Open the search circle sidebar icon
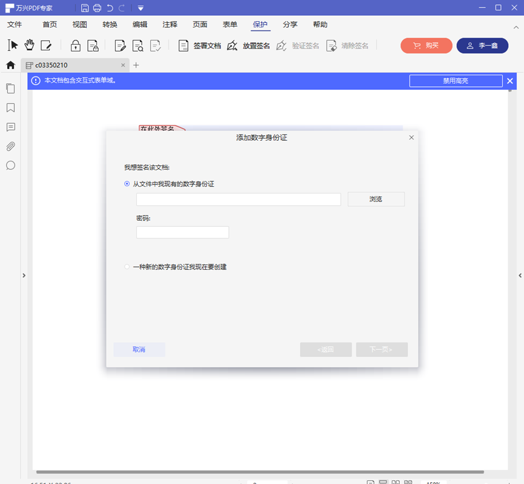524x484 pixels. pos(10,166)
